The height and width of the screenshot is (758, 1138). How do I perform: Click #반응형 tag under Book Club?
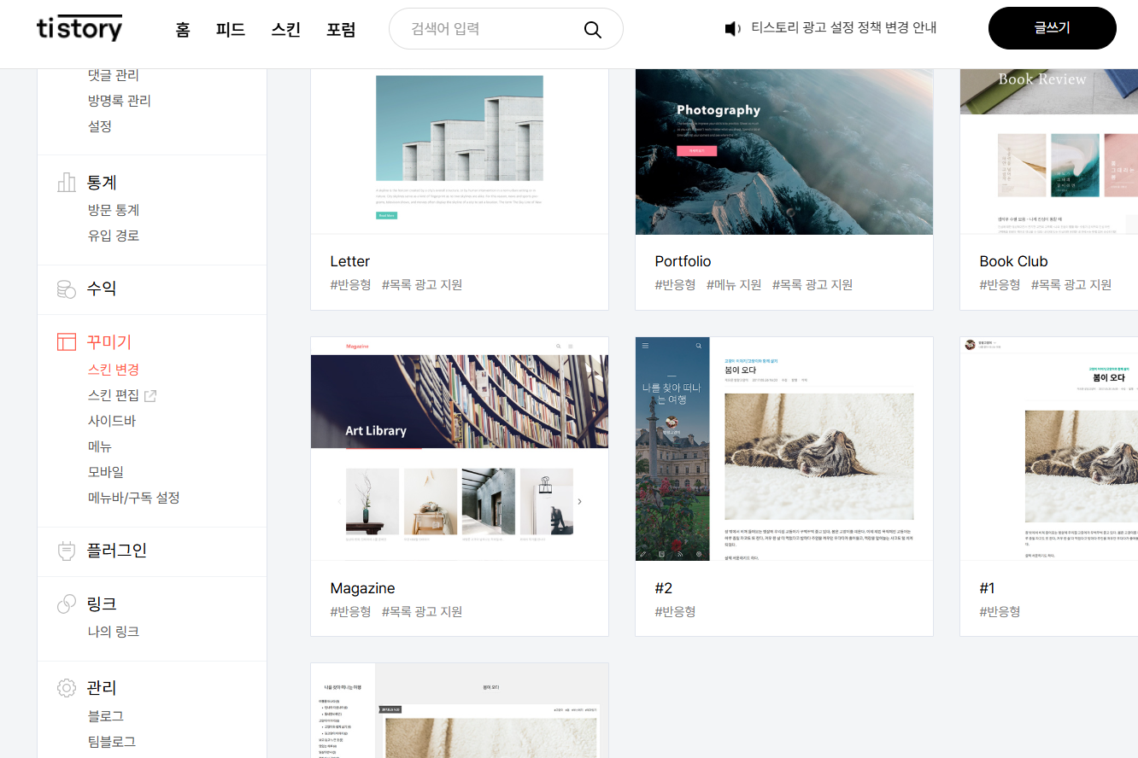[1000, 285]
